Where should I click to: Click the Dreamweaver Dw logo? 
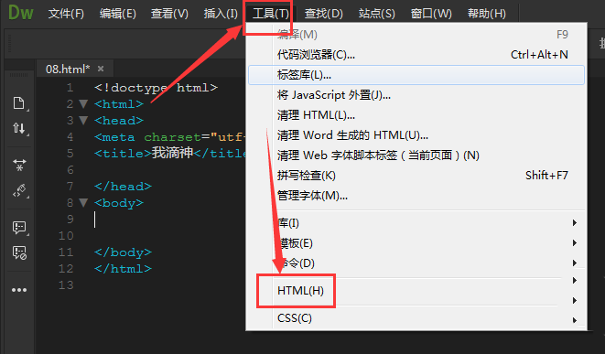point(20,13)
